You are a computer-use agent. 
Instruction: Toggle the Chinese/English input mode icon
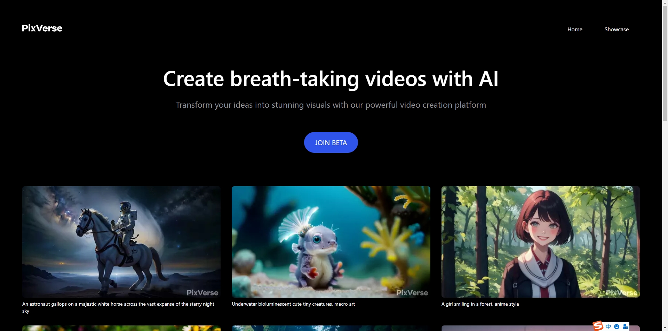pos(608,326)
